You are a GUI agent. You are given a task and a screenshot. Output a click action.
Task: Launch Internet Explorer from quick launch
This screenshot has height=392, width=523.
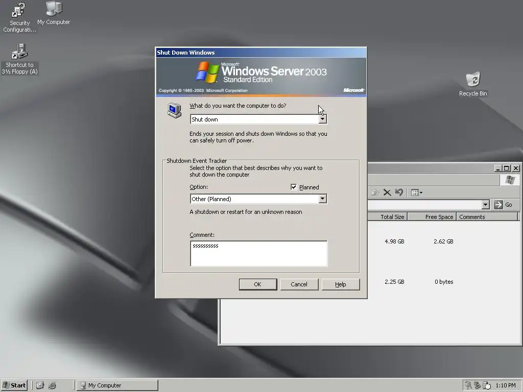pyautogui.click(x=52, y=385)
